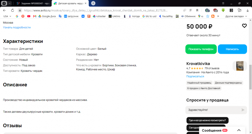The width and height of the screenshot is (252, 134).
Task: Click the Написать button
Action: tap(232, 49)
